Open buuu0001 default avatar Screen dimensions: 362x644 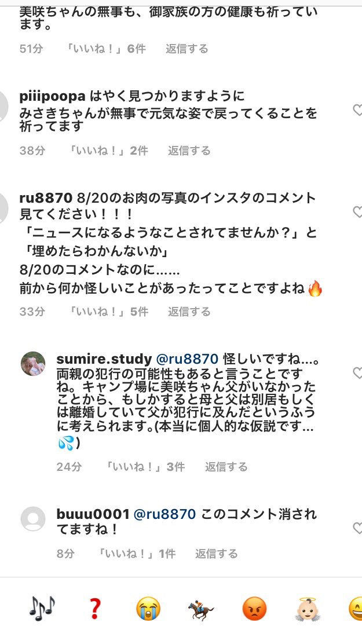[x=33, y=518]
